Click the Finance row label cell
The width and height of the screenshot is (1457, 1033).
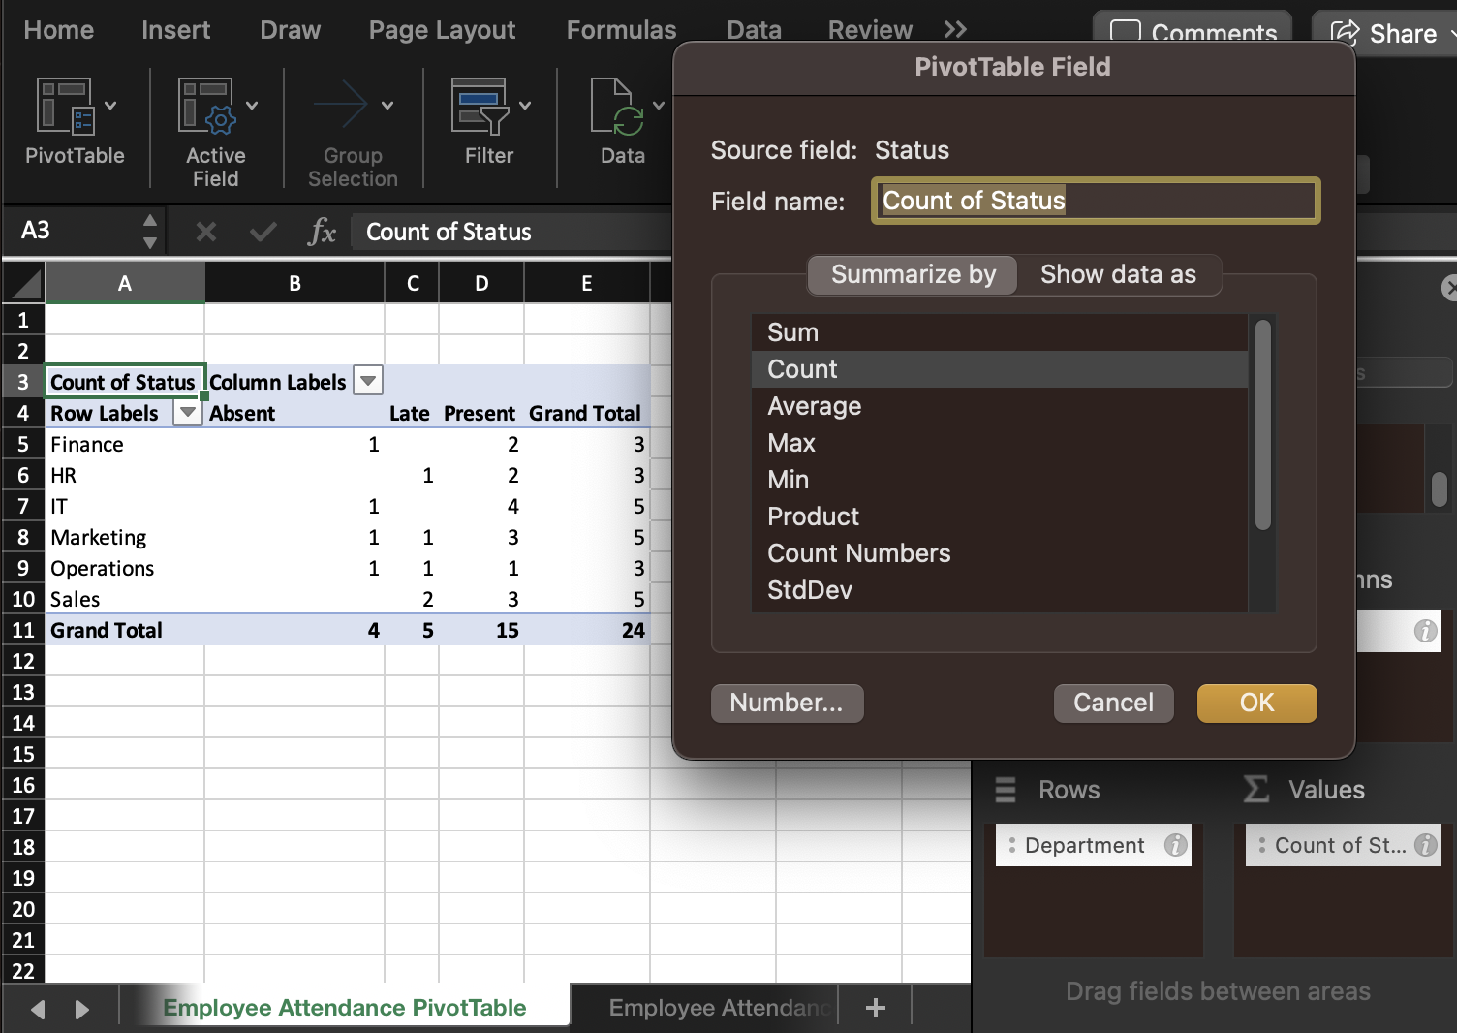(125, 444)
